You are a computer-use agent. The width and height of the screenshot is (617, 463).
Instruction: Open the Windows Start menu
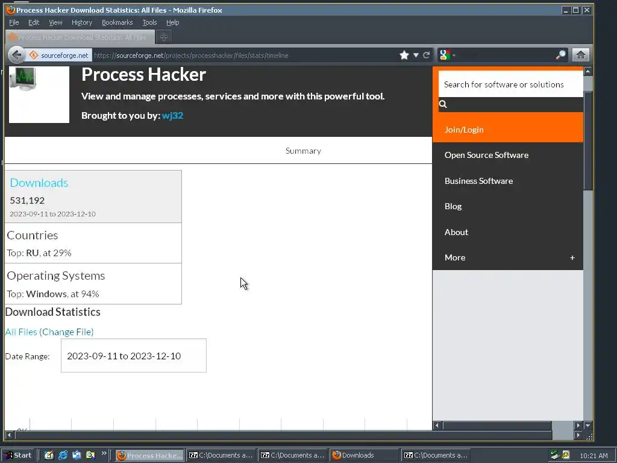(x=18, y=455)
